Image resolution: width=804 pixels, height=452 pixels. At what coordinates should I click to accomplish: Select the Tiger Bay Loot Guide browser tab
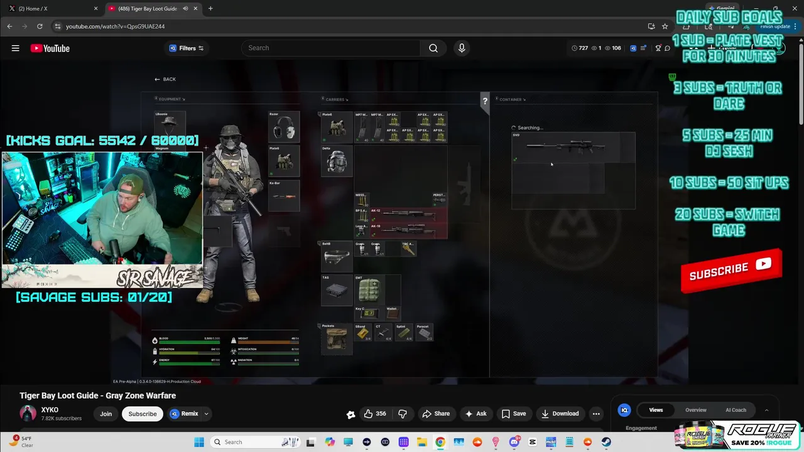[x=153, y=8]
